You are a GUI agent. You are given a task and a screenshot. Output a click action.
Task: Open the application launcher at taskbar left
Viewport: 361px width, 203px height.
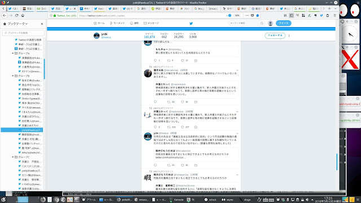tap(4, 200)
